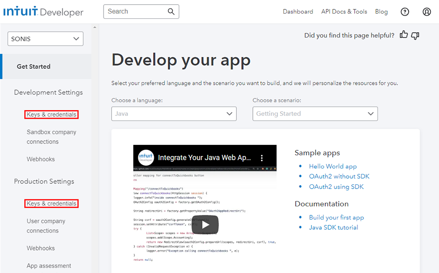Open the Java SDK tutorial link
The width and height of the screenshot is (439, 273).
coord(333,227)
